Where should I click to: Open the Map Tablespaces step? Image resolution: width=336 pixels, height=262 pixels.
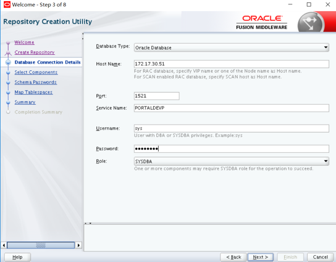pos(33,92)
